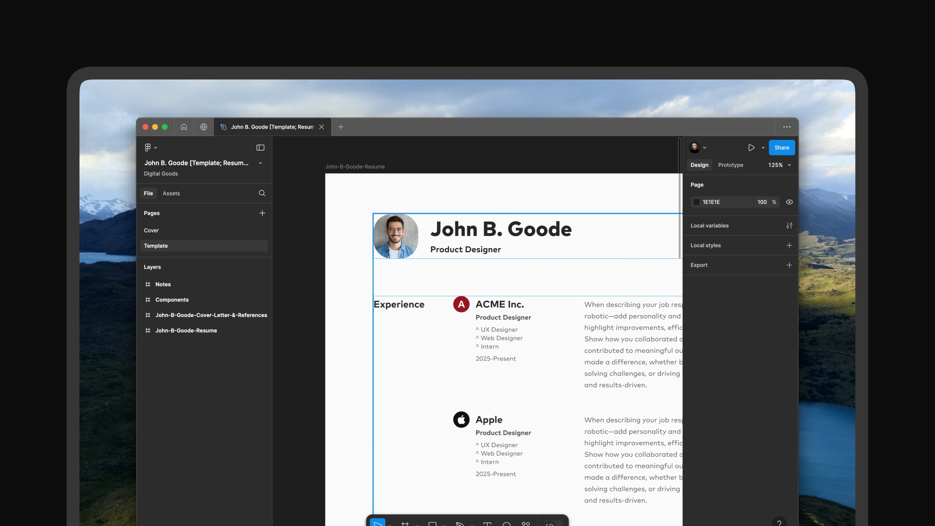Toggle the page background visibility eye
Viewport: 935px width, 526px height.
pyautogui.click(x=789, y=202)
